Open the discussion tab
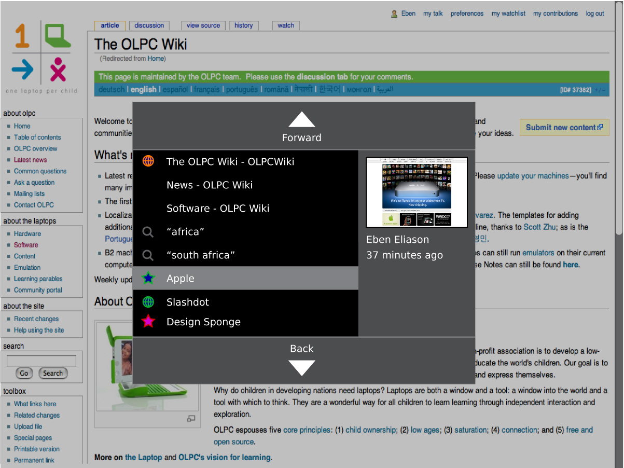This screenshot has height=468, width=624. tap(149, 25)
